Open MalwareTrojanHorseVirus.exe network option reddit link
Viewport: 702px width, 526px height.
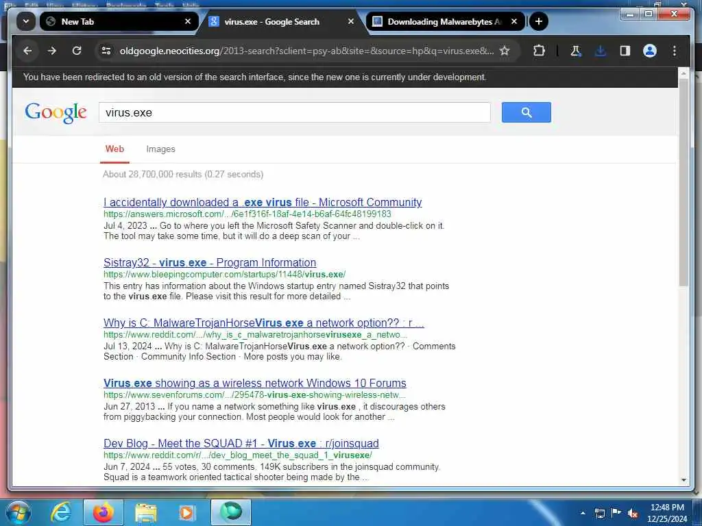pyautogui.click(x=264, y=323)
